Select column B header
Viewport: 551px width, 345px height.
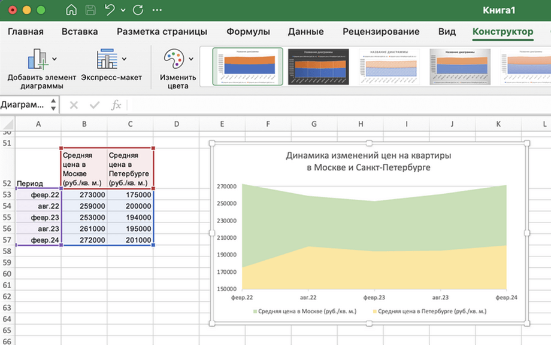[x=84, y=124]
